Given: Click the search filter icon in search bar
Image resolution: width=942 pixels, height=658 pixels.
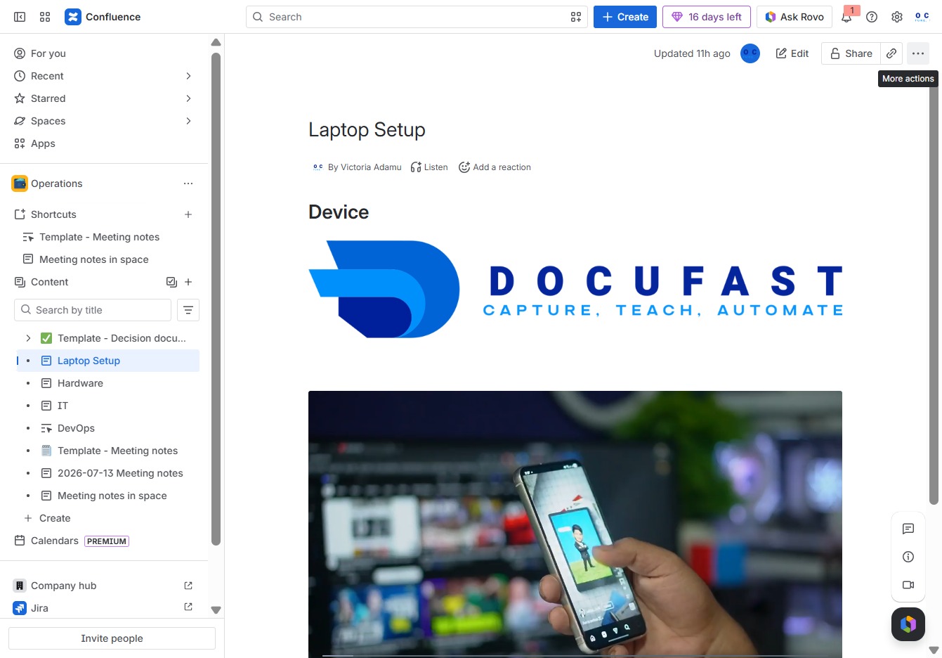Looking at the screenshot, I should (x=576, y=17).
